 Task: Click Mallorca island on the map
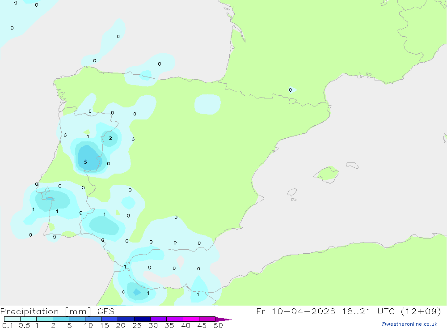click(326, 174)
